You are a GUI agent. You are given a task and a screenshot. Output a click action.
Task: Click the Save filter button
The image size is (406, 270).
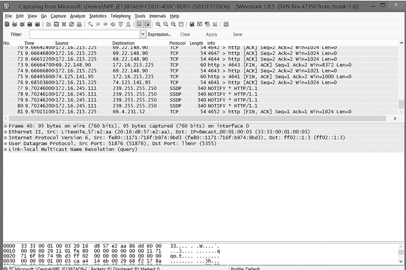(x=238, y=34)
